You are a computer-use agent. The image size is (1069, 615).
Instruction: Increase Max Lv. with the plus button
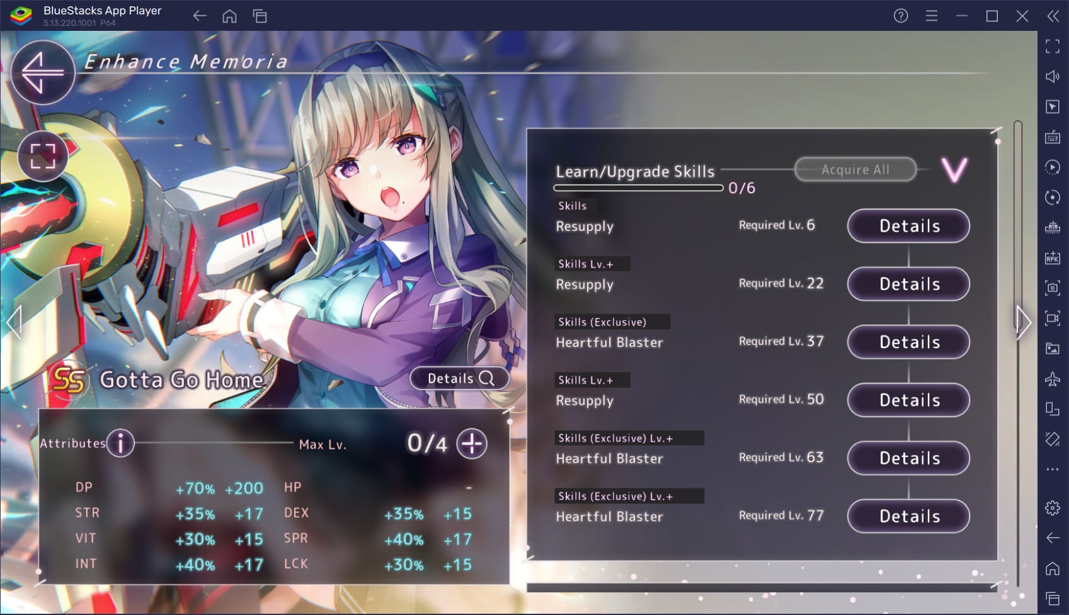(472, 443)
